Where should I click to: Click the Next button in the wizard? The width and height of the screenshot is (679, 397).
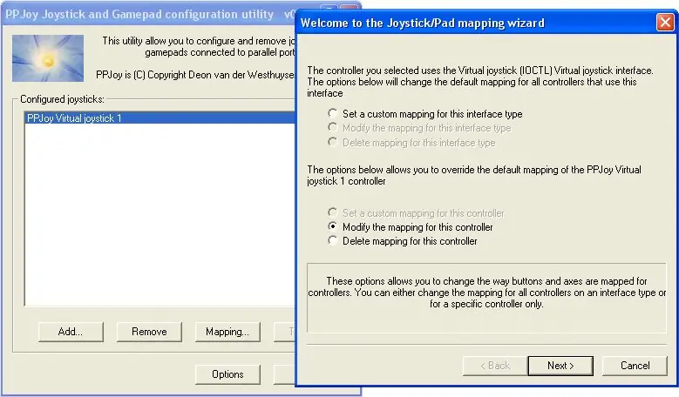(x=560, y=366)
